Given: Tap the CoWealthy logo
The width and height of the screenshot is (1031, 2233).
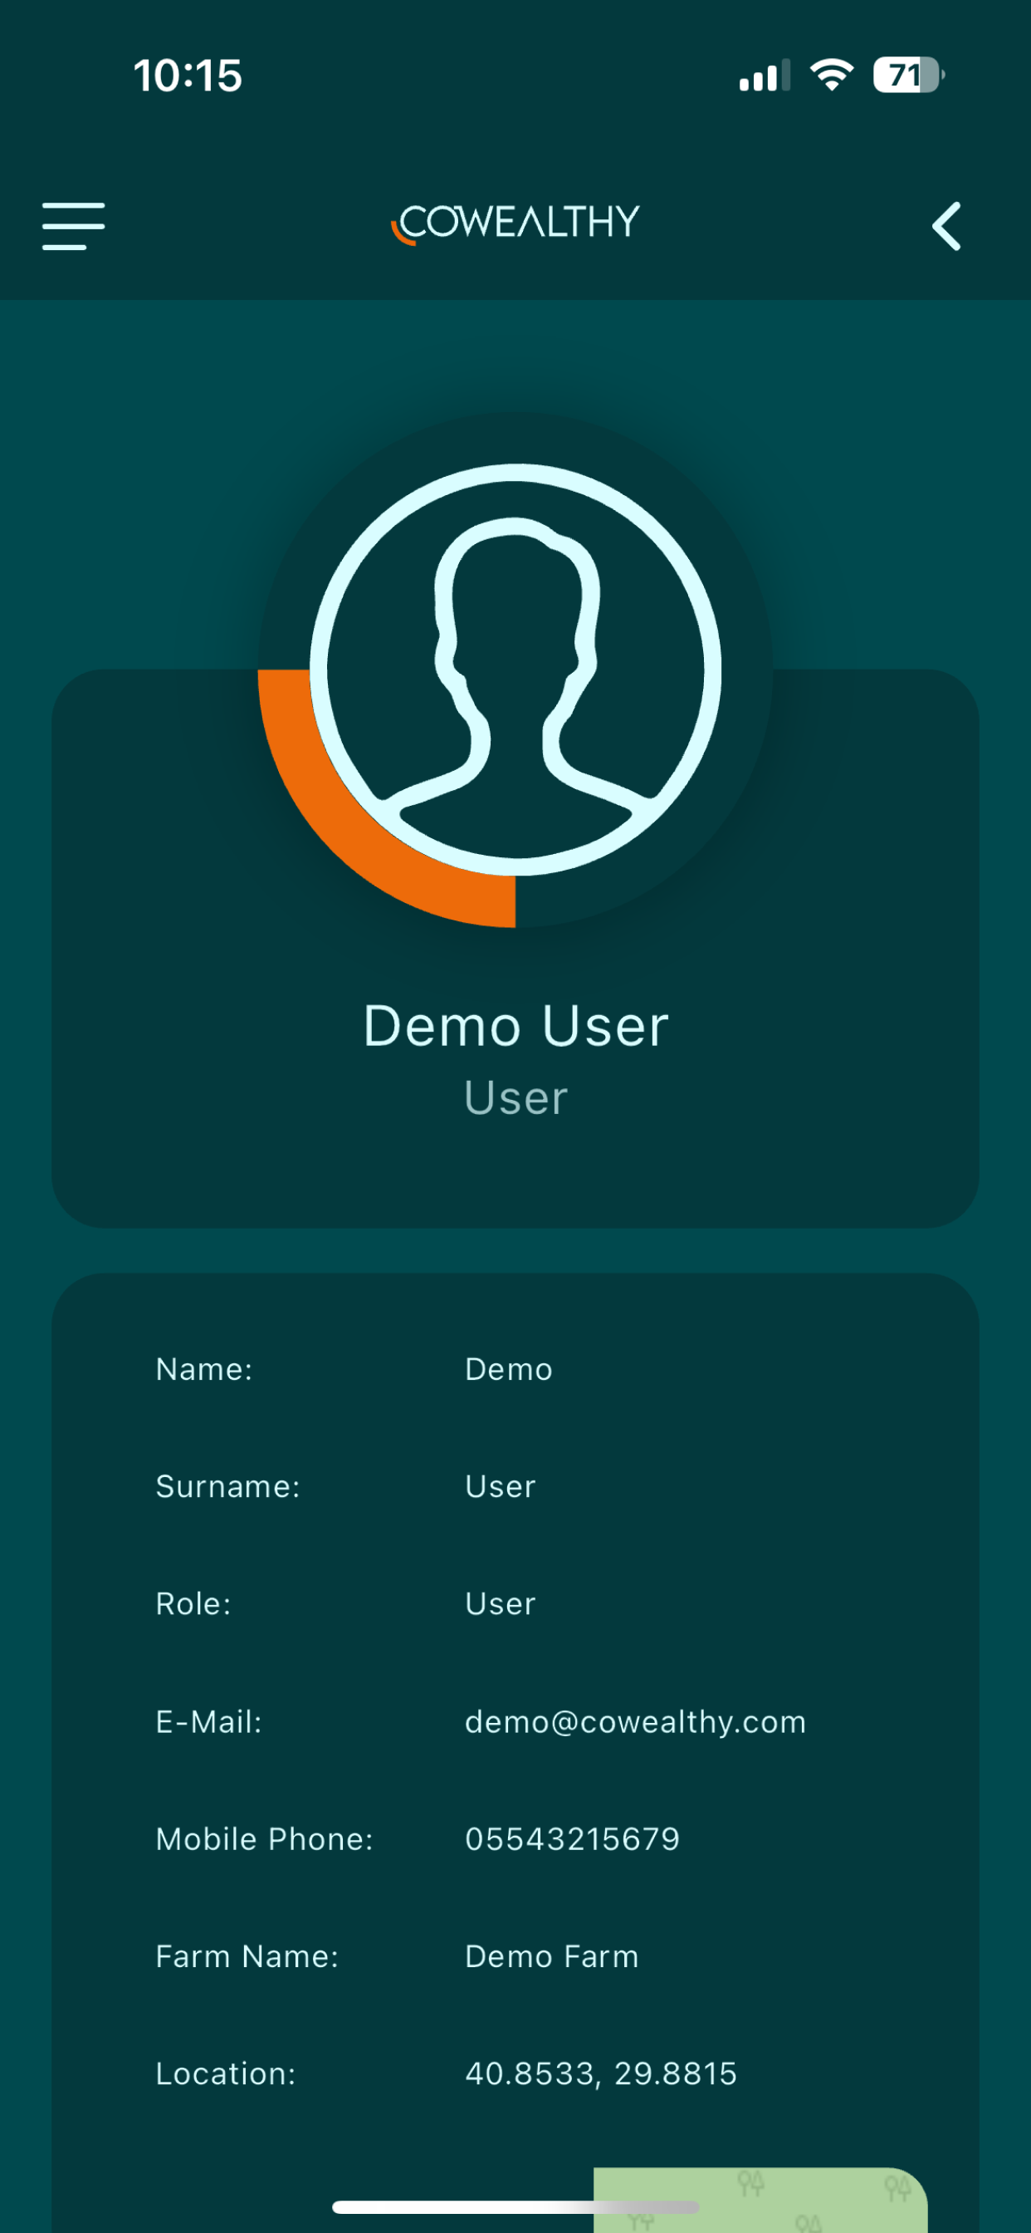Looking at the screenshot, I should pyautogui.click(x=515, y=224).
